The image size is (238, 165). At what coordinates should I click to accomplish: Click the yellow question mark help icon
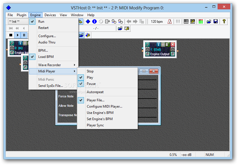pos(224,22)
